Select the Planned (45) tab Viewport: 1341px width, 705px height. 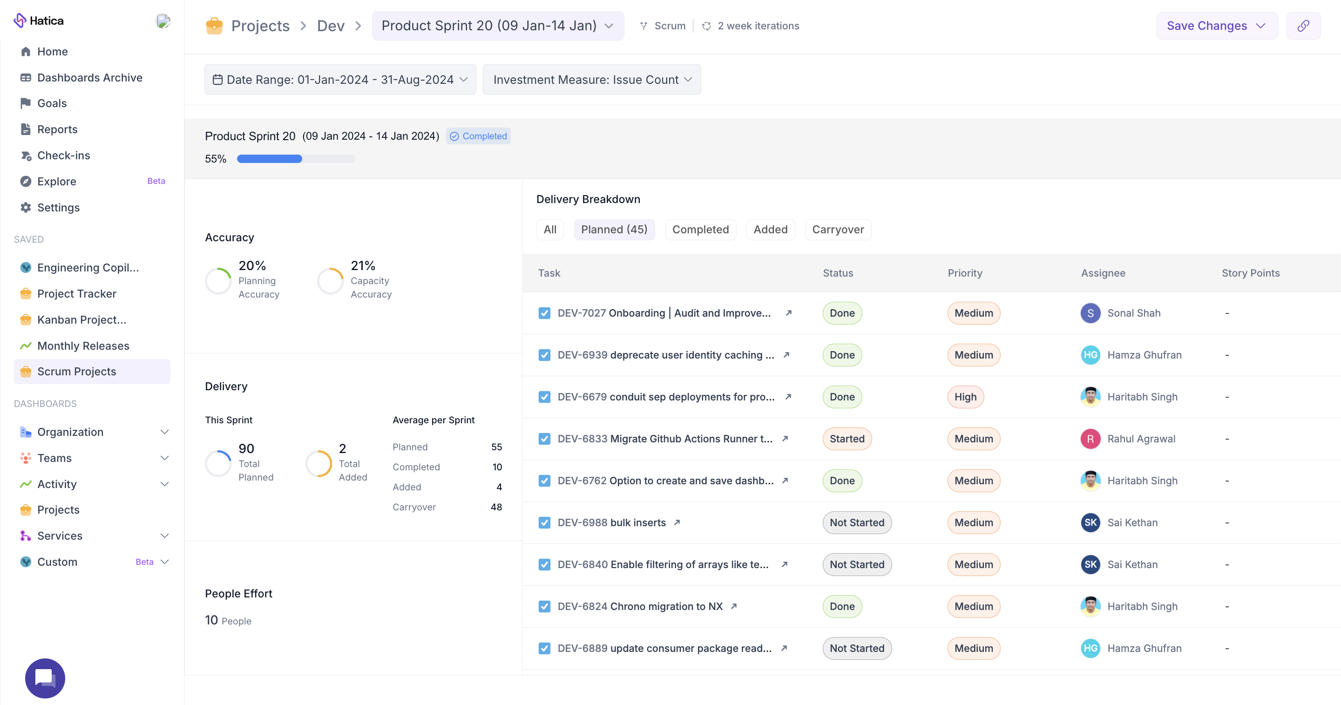click(614, 230)
